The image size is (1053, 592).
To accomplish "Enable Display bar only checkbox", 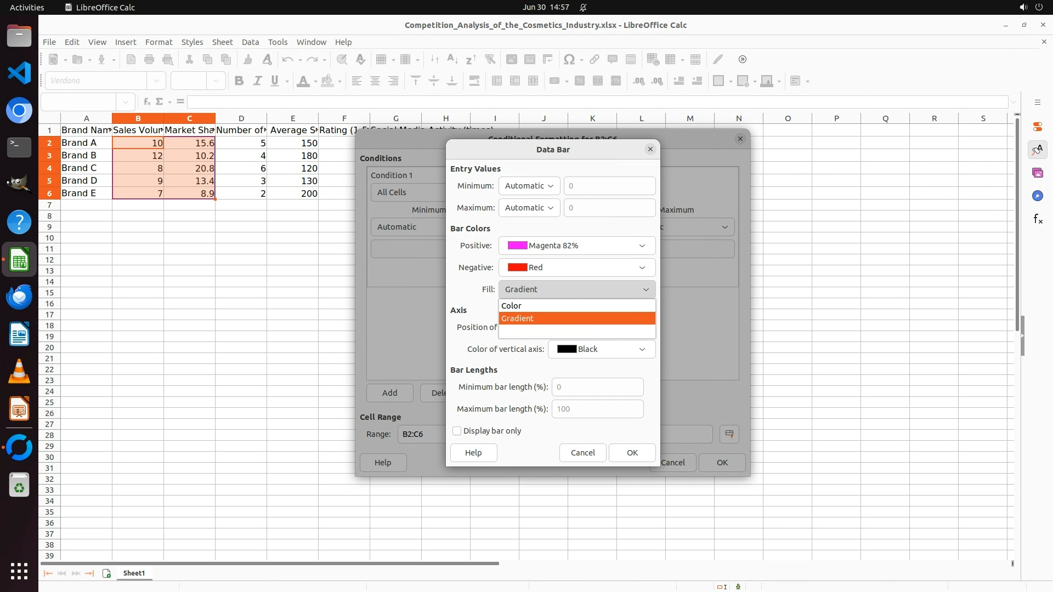I will 457,431.
